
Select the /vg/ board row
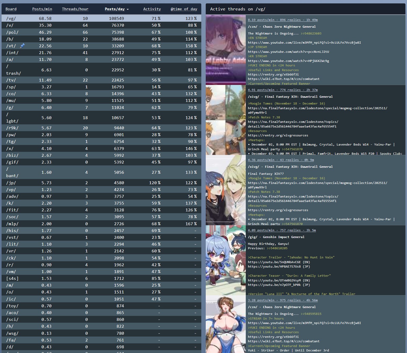click(101, 18)
